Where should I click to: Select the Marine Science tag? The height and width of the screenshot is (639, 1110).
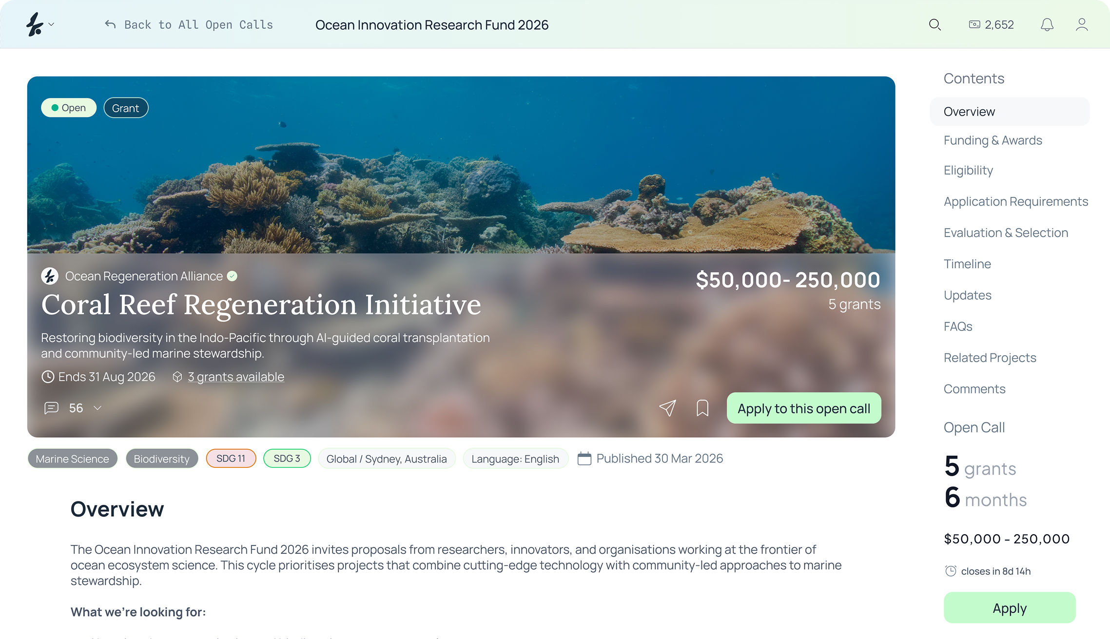tap(72, 459)
